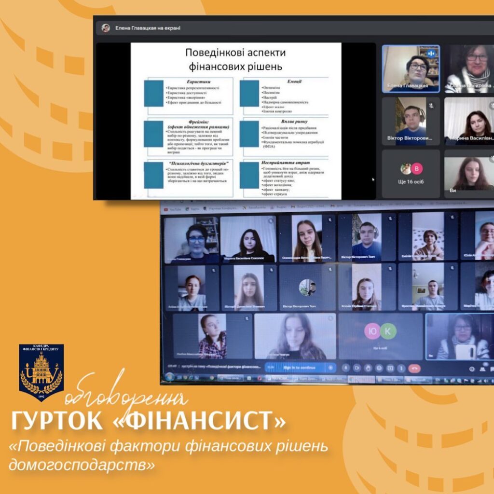The image size is (494, 494).
Task: Click muted mic icon on Олександра tile
Action: 330,220
